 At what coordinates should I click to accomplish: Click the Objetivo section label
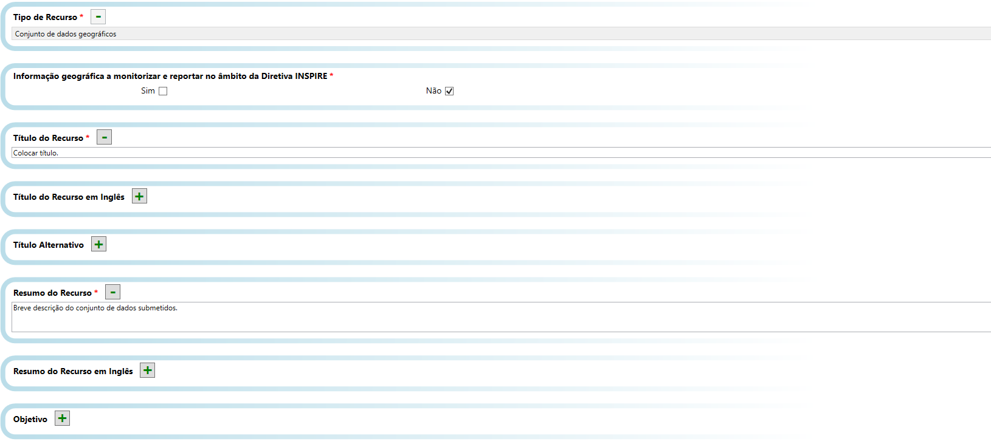(x=30, y=420)
